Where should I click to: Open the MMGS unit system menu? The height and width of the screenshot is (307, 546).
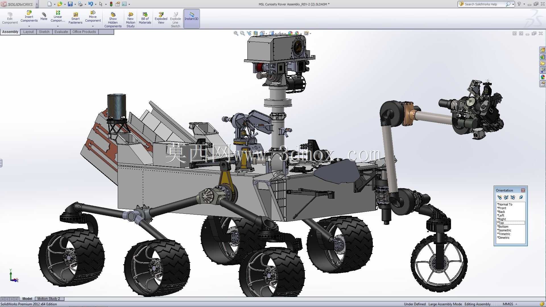(x=510, y=304)
